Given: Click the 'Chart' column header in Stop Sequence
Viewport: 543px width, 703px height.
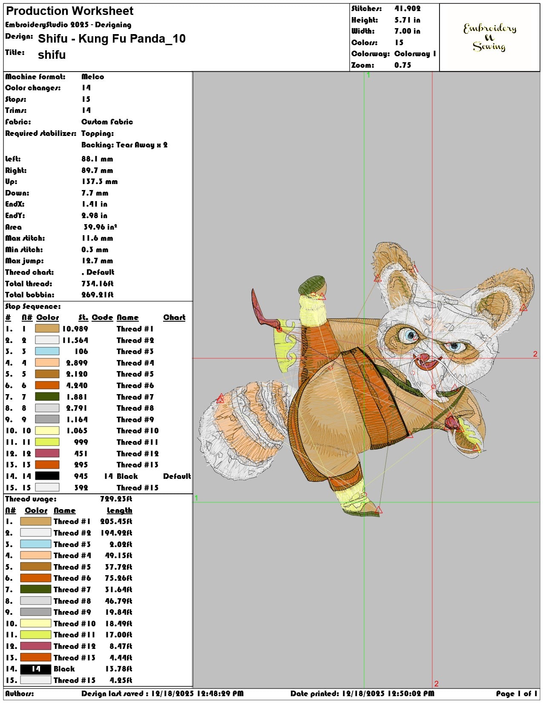Looking at the screenshot, I should click(174, 317).
